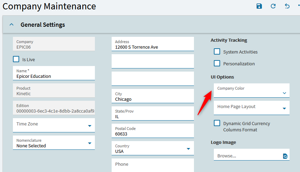Enable System Activities tracking

[217, 51]
